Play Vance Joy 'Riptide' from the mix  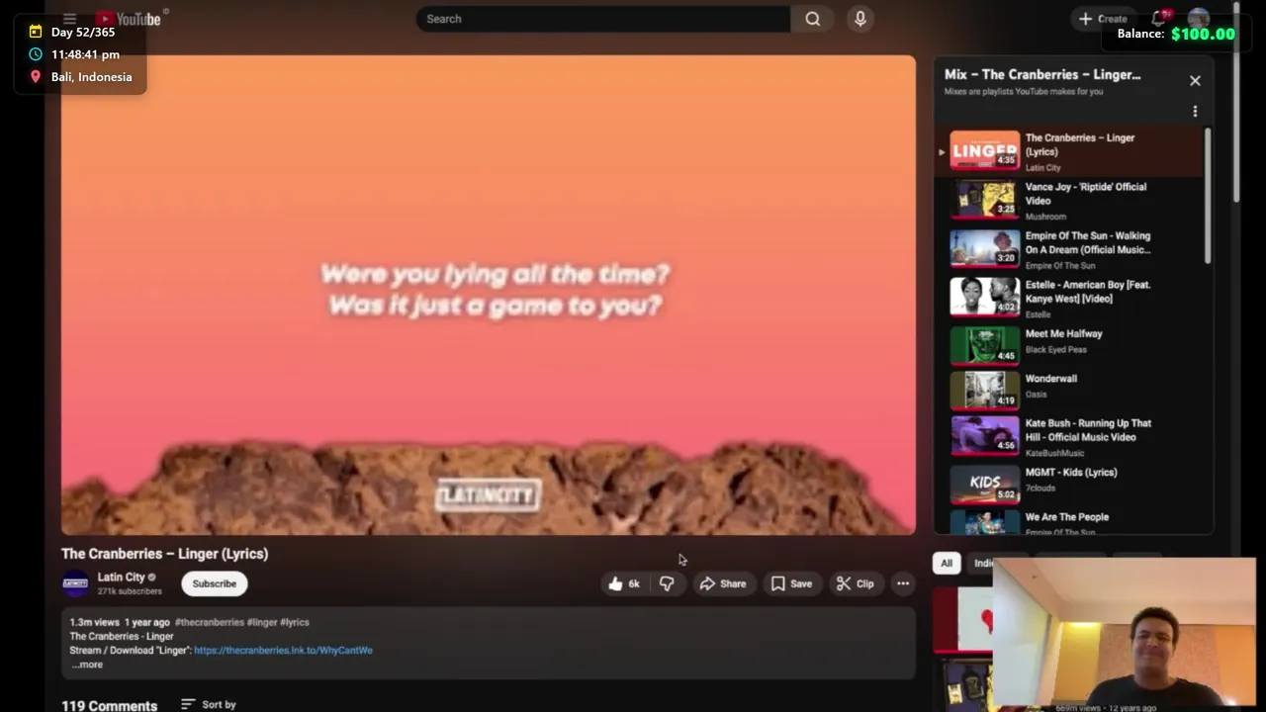(1069, 200)
